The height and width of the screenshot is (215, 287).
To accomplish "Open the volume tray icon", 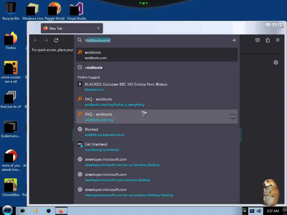I will click(x=259, y=211).
